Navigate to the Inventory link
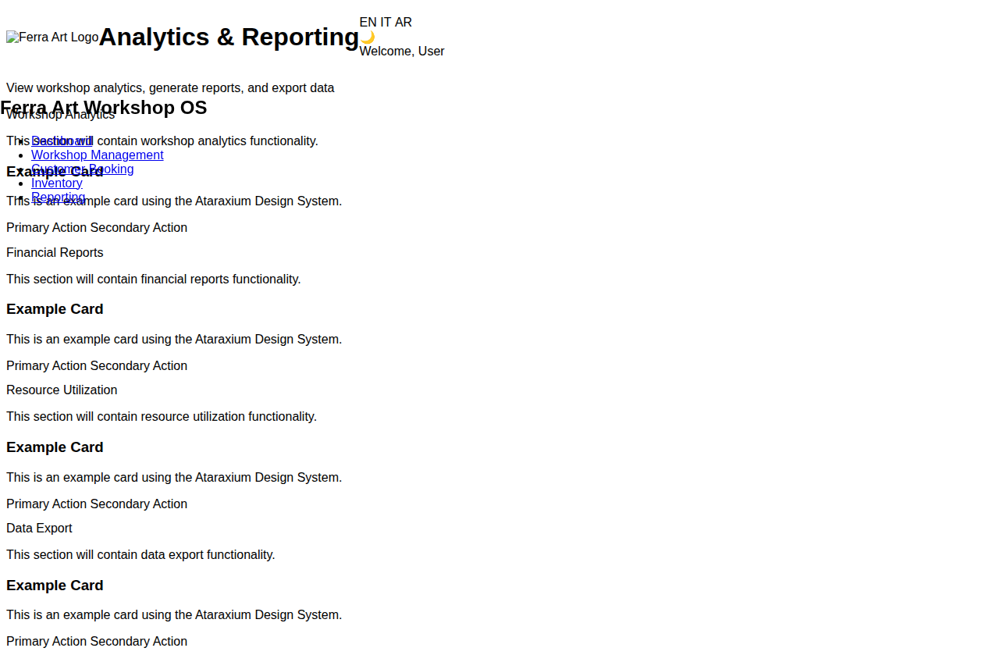999x655 pixels. [x=57, y=183]
